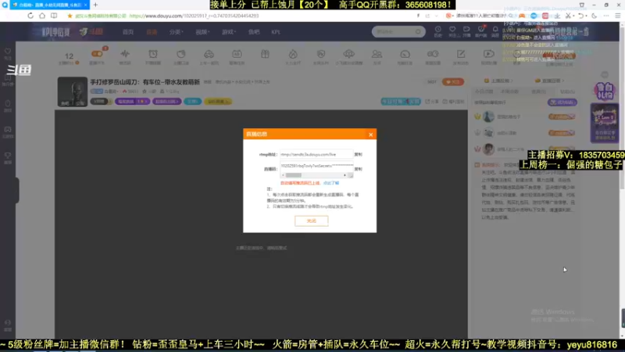Expand the left sidebar with the side handle
625x352 pixels.
click(17, 190)
